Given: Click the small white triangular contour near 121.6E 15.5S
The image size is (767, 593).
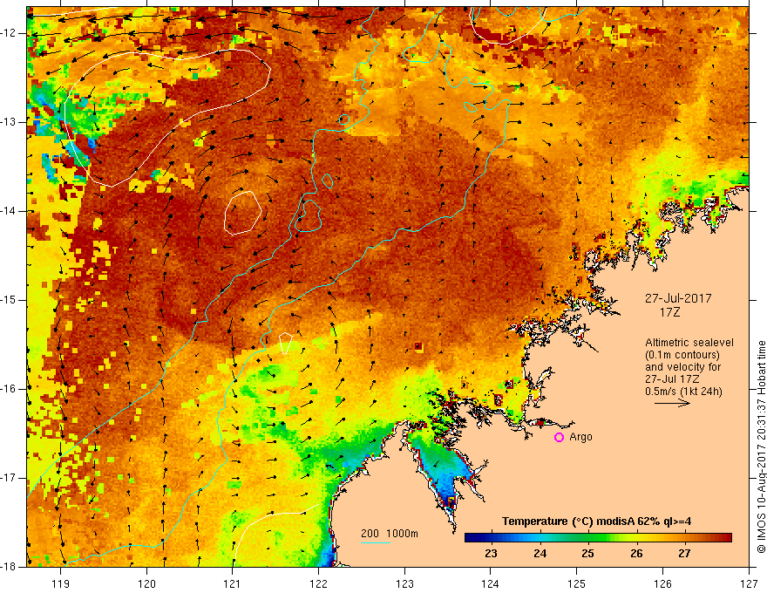Looking at the screenshot, I should 286,343.
